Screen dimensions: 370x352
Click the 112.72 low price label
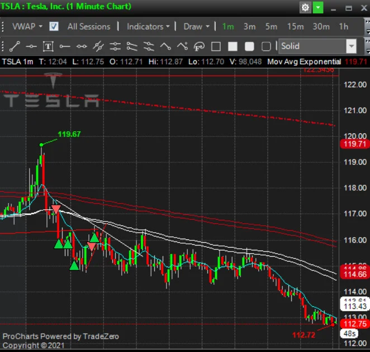point(303,335)
